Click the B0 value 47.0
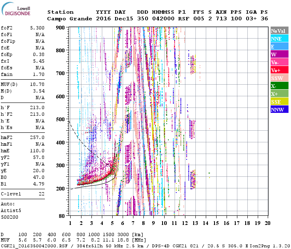Viewport: 291px width, 249px height. (39, 177)
